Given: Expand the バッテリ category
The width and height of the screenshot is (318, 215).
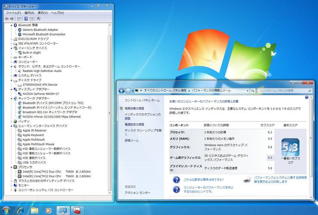Looking at the screenshot, I should point(12,121).
